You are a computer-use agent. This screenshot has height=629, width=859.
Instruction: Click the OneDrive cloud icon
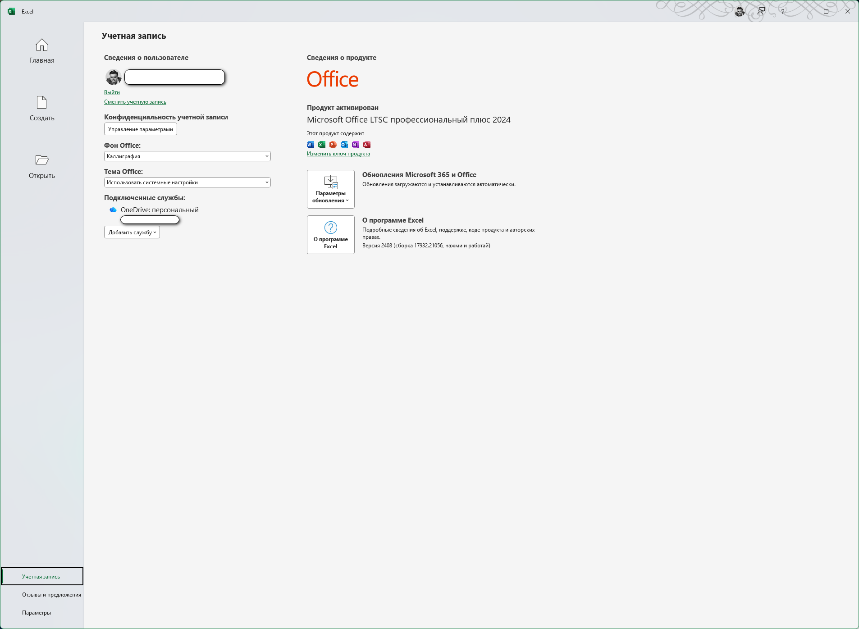[113, 210]
